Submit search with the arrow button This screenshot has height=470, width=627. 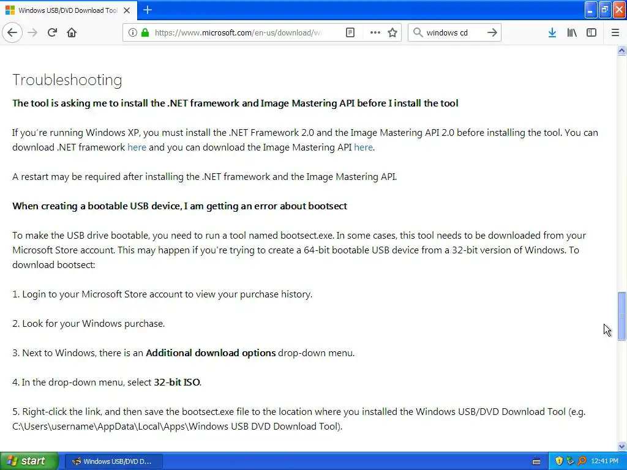492,32
